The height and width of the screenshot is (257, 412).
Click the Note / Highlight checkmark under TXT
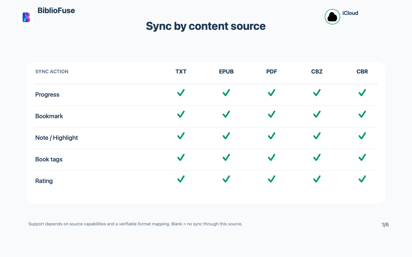coord(181,136)
